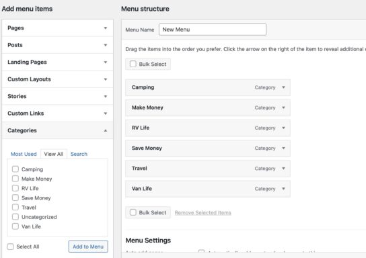Viewport: 366px width, 258px height.
Task: Open the Stories panel heading
Action: click(57, 96)
